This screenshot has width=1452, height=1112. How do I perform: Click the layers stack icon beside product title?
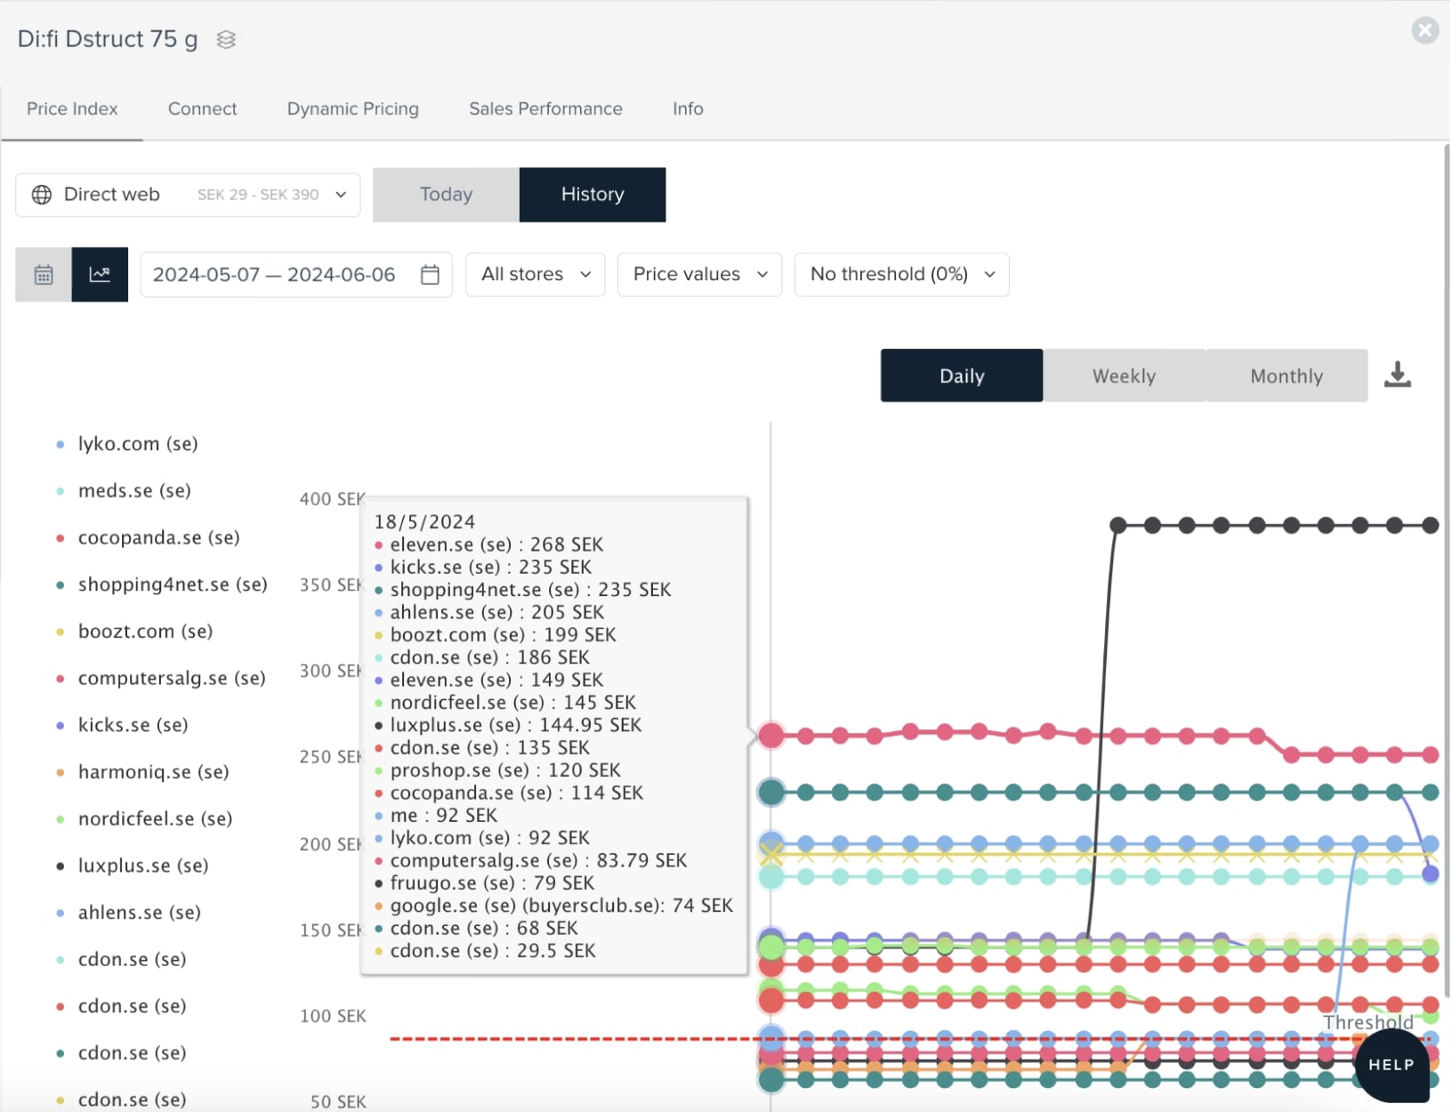point(226,40)
